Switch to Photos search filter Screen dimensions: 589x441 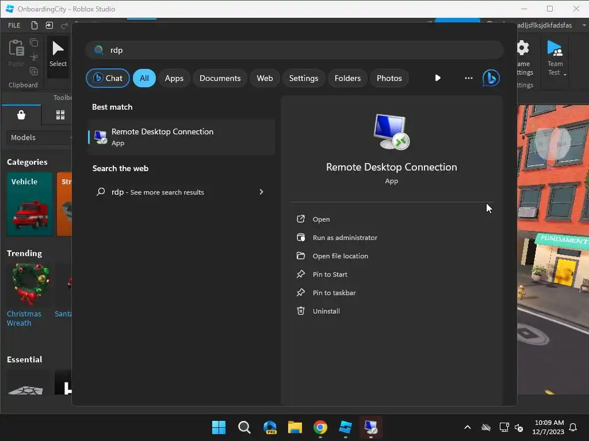click(389, 78)
